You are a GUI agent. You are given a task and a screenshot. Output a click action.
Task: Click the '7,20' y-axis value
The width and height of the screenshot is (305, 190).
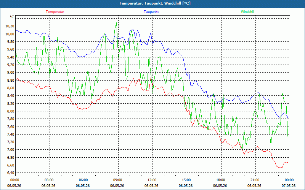pos(11,142)
